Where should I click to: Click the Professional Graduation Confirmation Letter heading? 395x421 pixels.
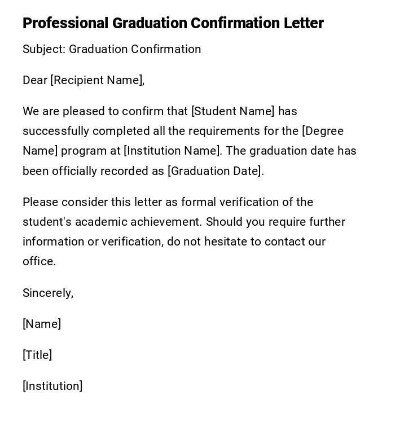[173, 23]
